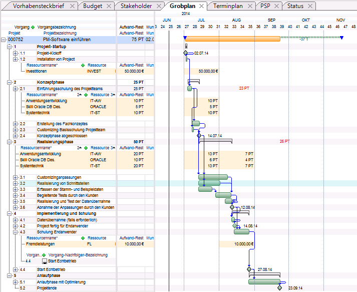This screenshot has width=357, height=292.
Task: Close the Vorhabensteckbrief tab with its X
Action: coord(72,6)
